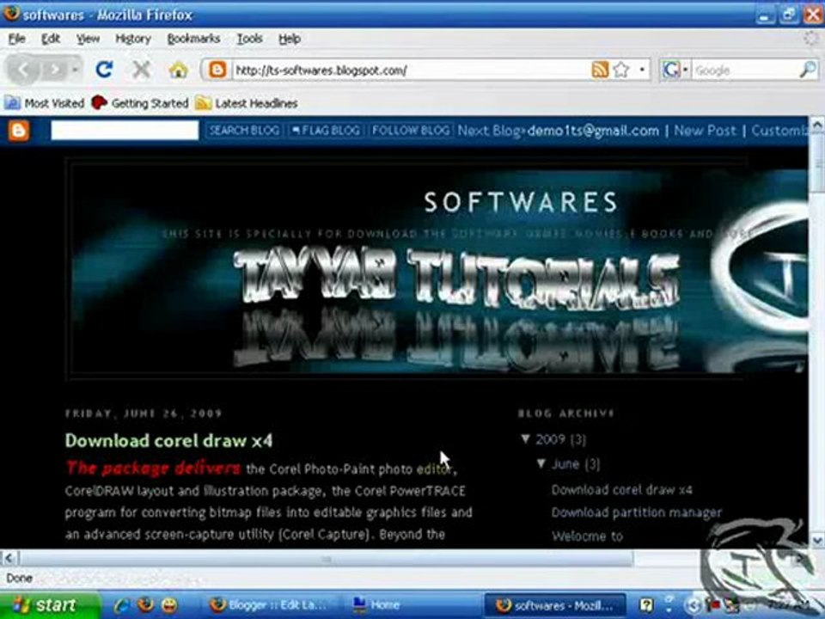Screen dimensions: 825x619
Task: Click the vertical scrollbar up arrow
Action: pos(816,126)
